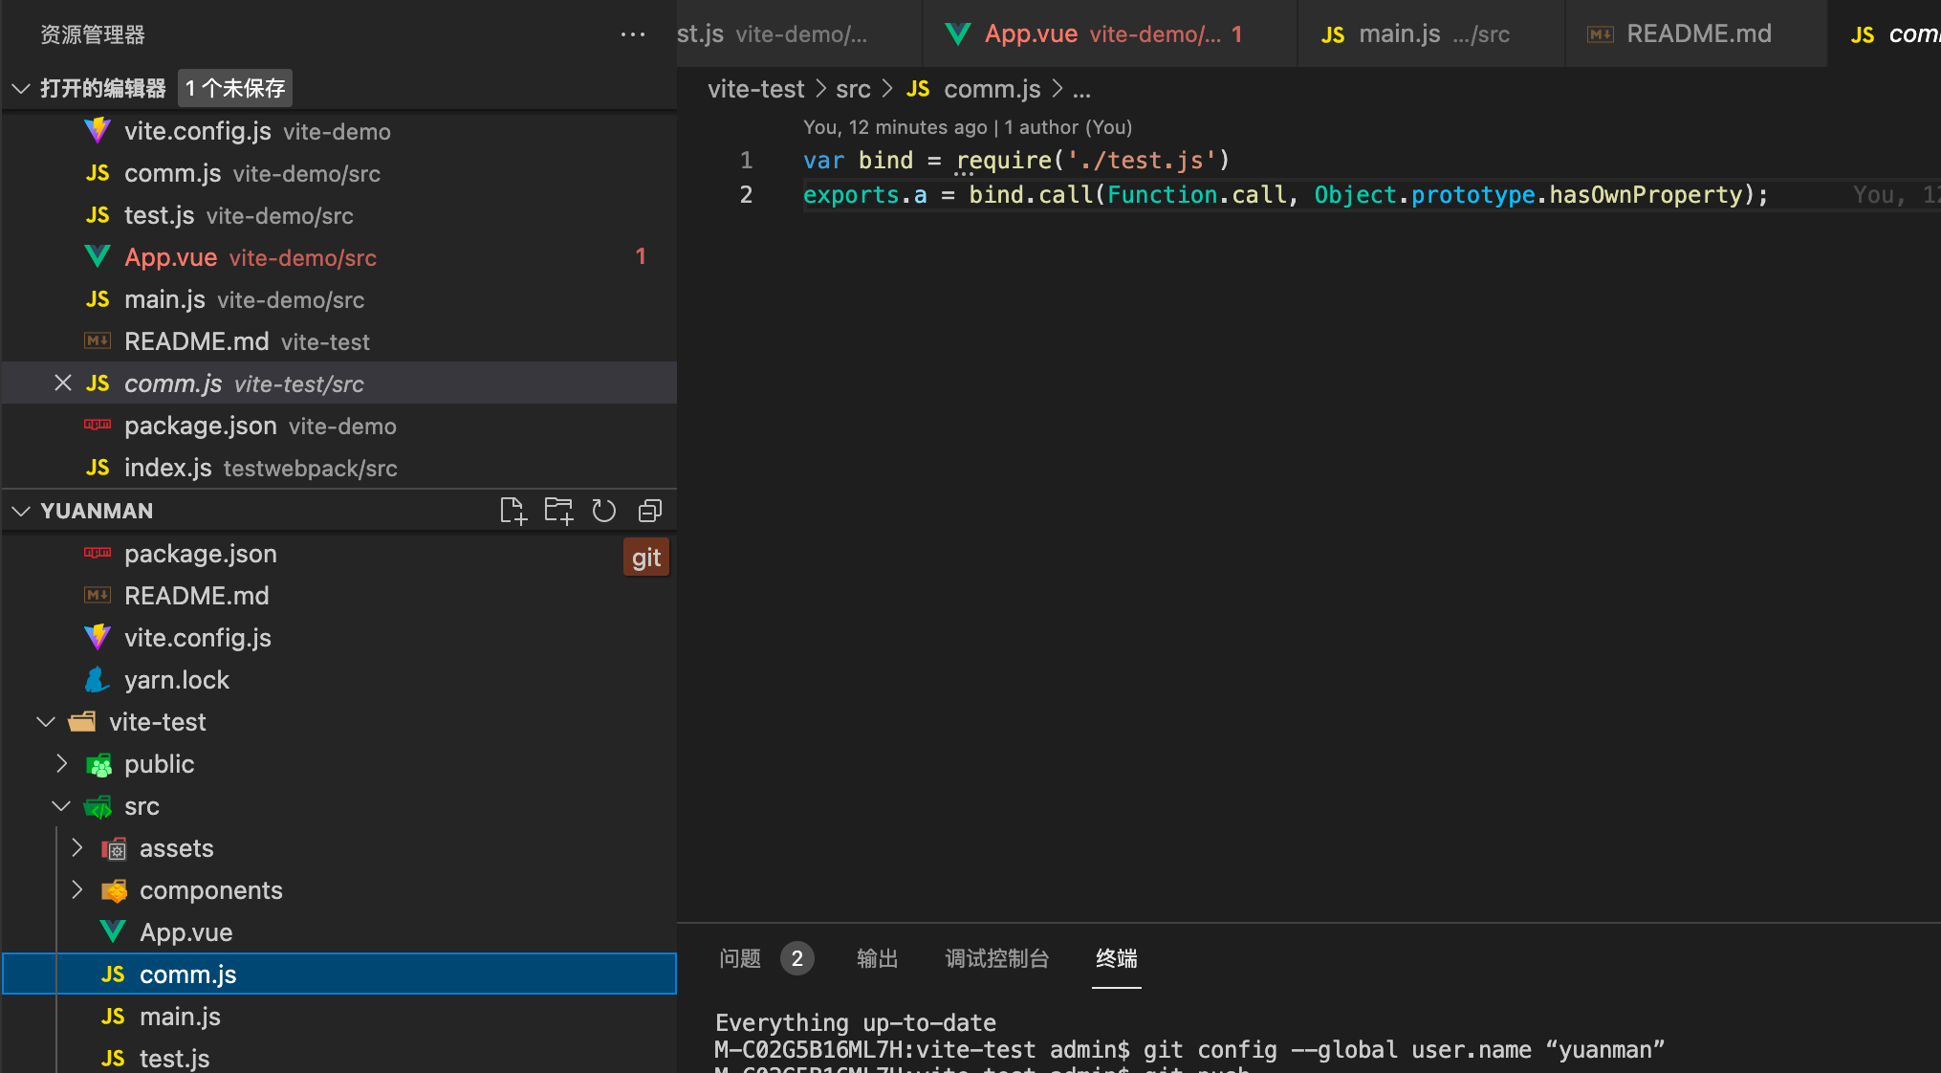This screenshot has height=1073, width=1941.
Task: Collapse the src folder under vite-test
Action: click(61, 806)
